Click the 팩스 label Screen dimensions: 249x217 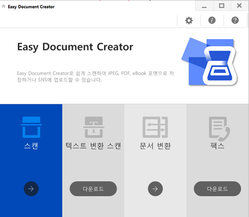217,146
